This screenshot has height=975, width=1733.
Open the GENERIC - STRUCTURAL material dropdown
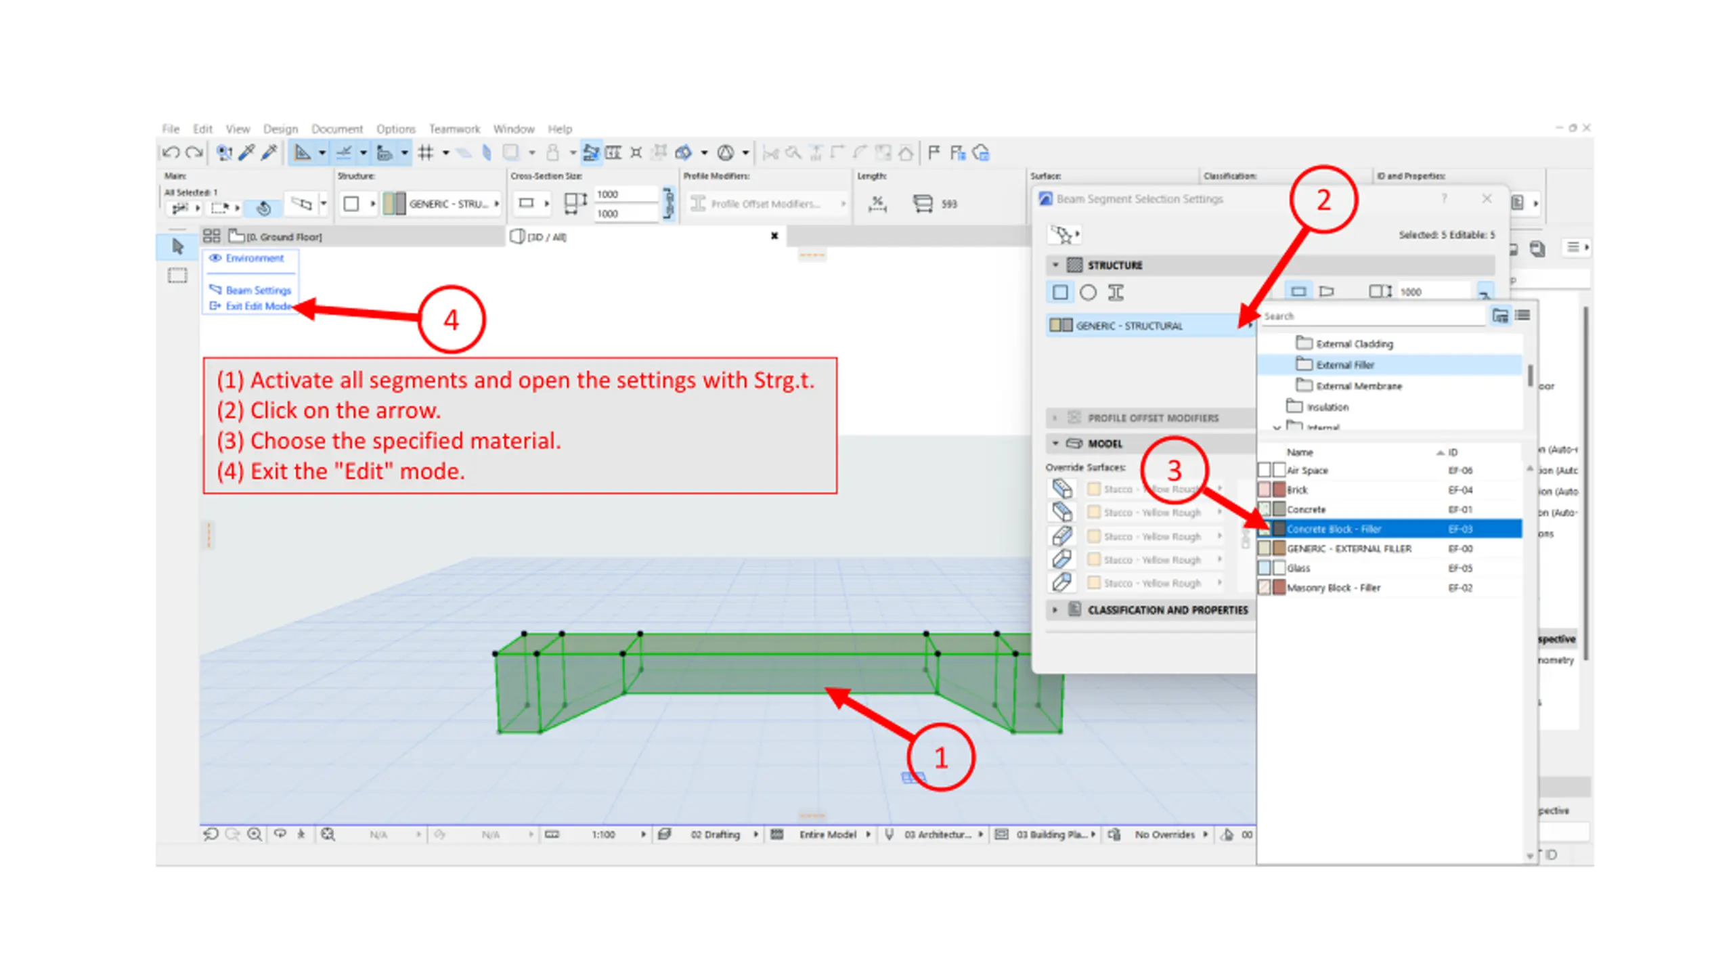(1149, 326)
